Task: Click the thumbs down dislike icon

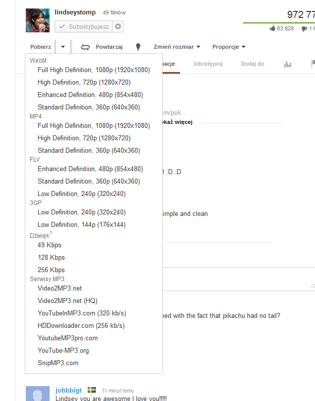Action: click(304, 29)
